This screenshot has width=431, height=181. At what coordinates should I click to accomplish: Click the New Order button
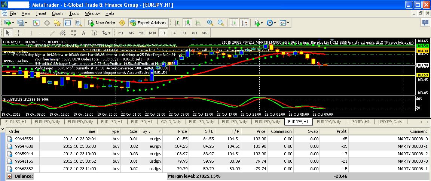102,23
